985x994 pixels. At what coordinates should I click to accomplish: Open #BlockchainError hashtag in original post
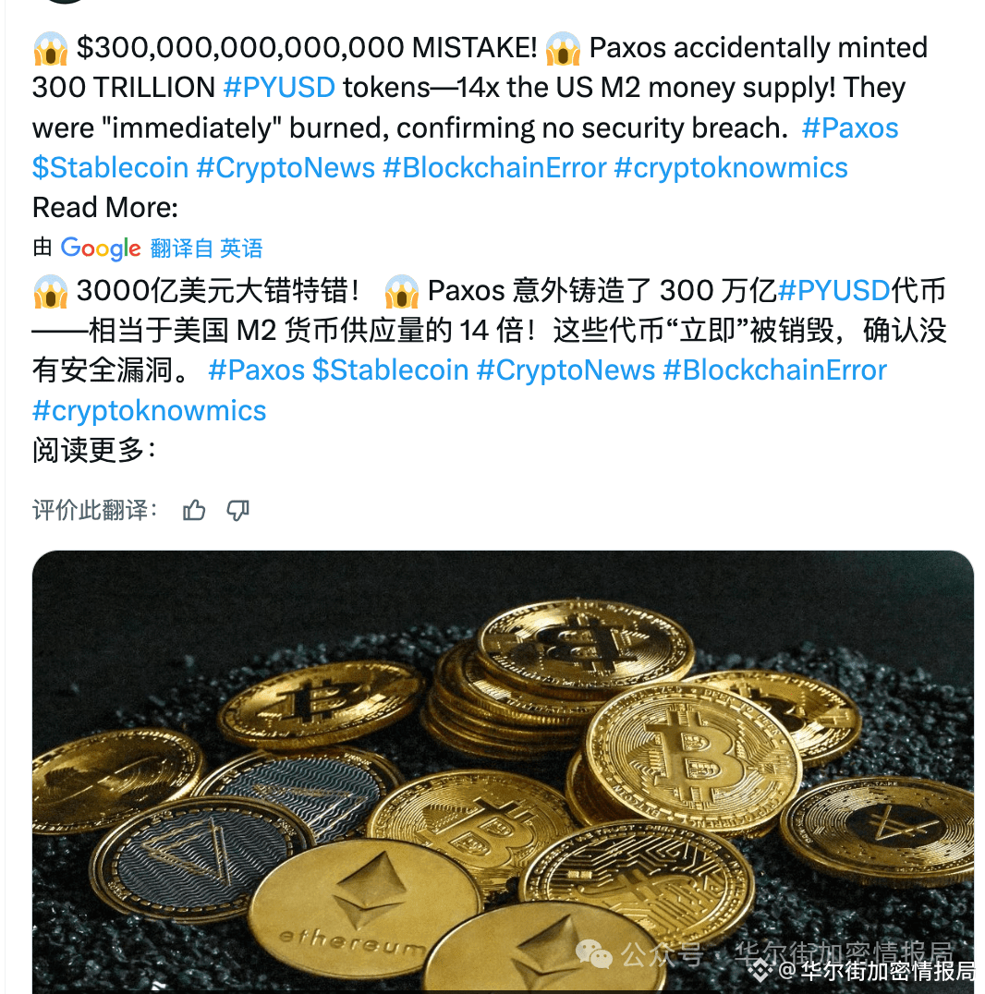click(494, 168)
